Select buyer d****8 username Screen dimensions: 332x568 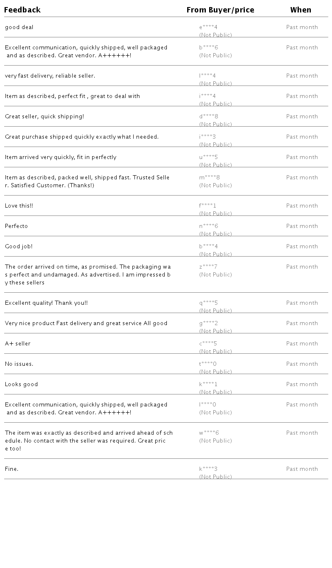208,117
